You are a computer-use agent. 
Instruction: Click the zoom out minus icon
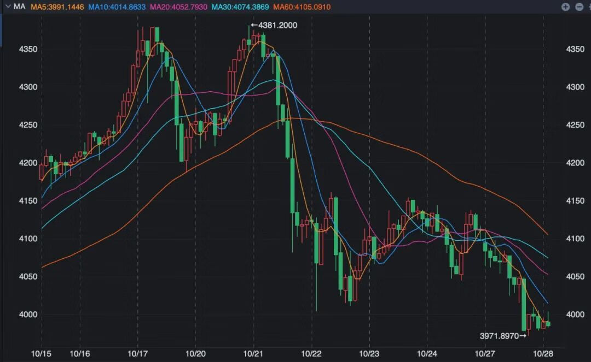580,7
